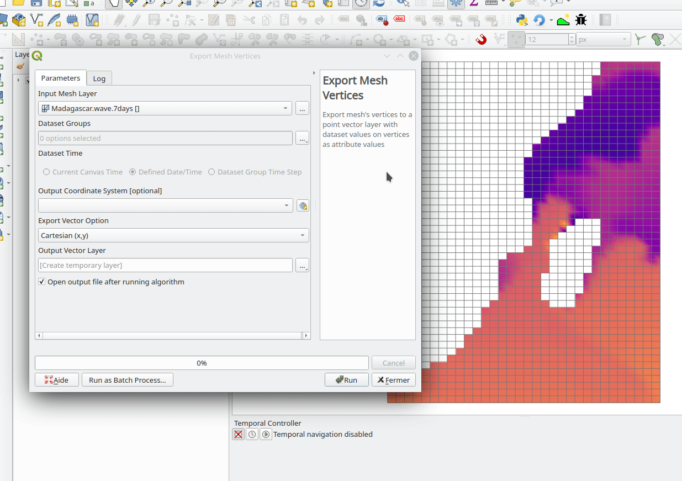682x481 pixels.
Task: Select Current Canvas Time radio option
Action: point(46,172)
